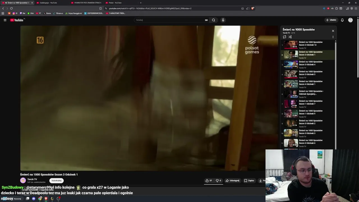Dislike the video with thumbs down
The image size is (359, 202).
(x=218, y=181)
